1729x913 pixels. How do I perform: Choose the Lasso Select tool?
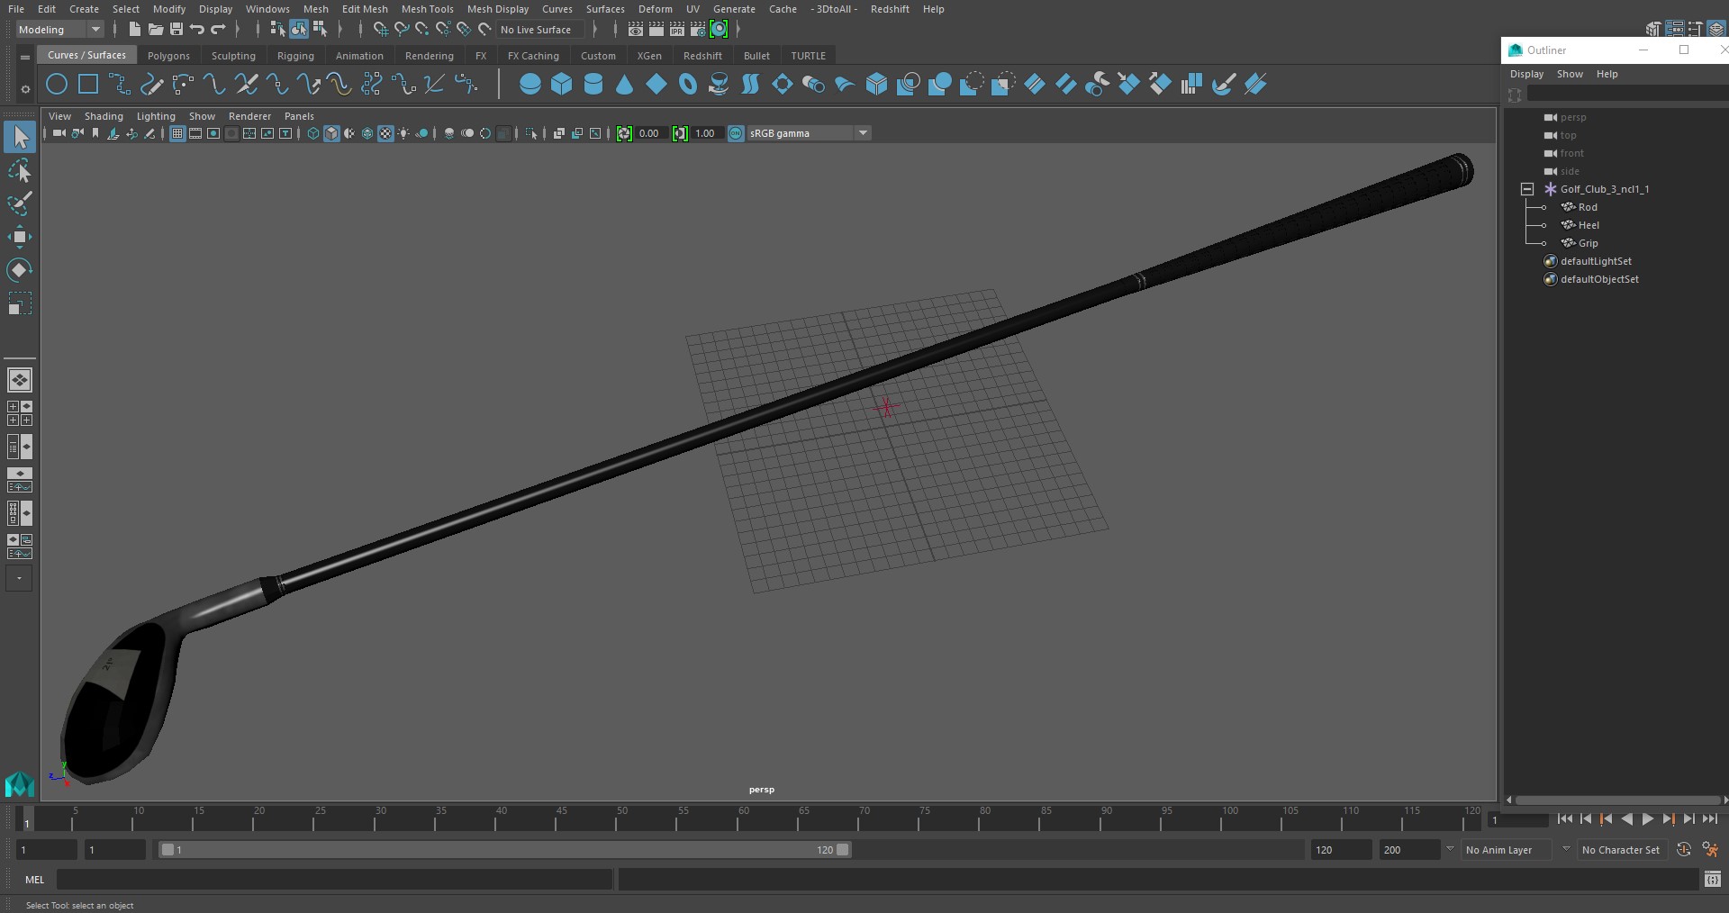point(20,171)
